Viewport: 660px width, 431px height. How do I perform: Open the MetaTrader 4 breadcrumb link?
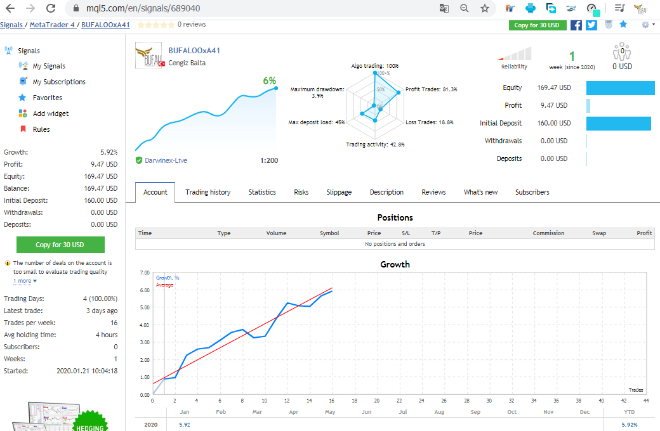(53, 25)
